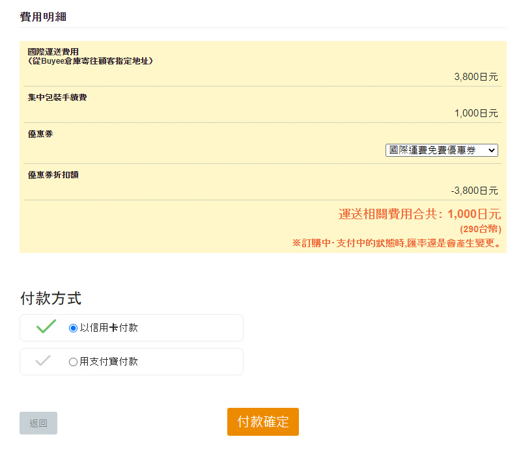The width and height of the screenshot is (521, 454).
Task: Click the 集中包裝手續費 label
Action: click(x=57, y=97)
